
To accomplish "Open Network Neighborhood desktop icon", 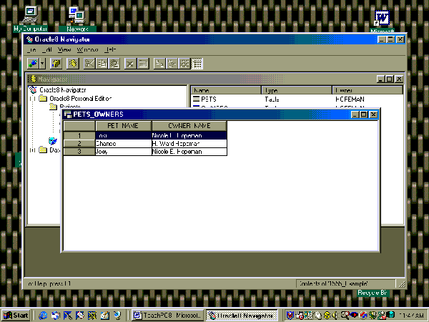I will [77, 19].
